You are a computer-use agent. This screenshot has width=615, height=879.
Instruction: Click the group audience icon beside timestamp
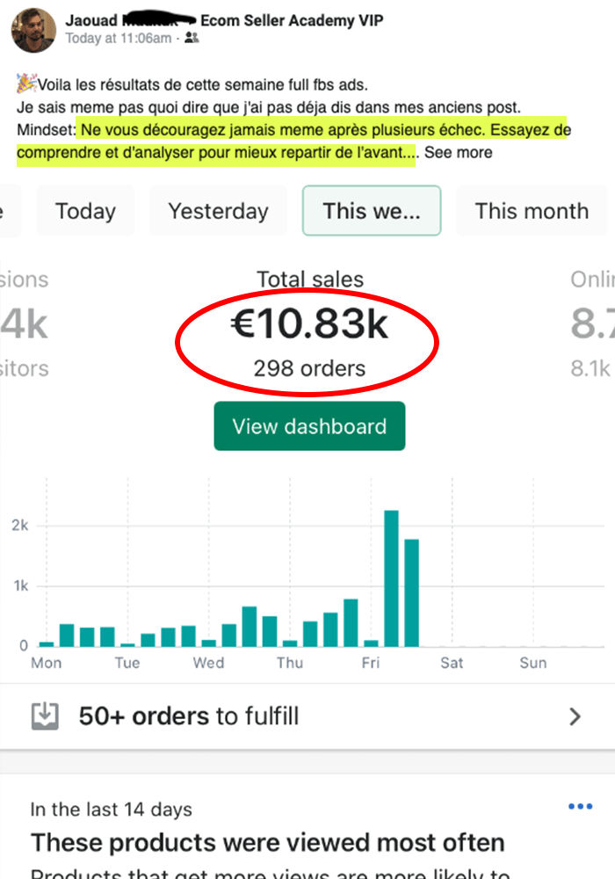tap(192, 38)
